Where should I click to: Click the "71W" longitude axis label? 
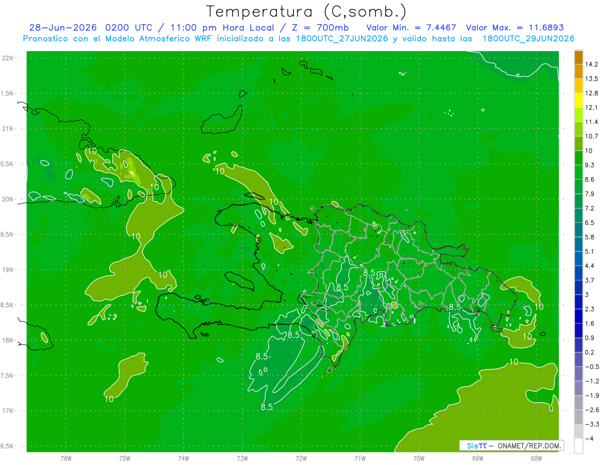point(360,458)
